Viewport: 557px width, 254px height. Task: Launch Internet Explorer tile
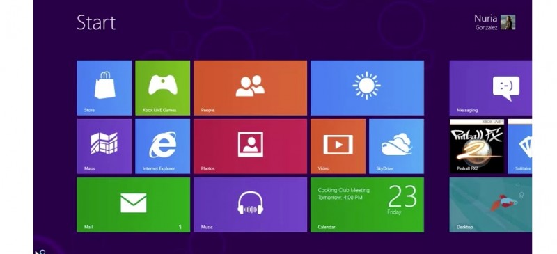point(163,146)
